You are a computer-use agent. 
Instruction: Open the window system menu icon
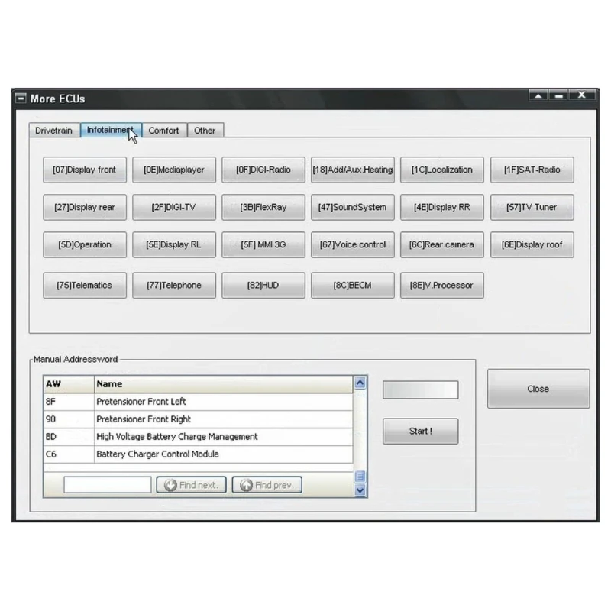click(x=21, y=99)
